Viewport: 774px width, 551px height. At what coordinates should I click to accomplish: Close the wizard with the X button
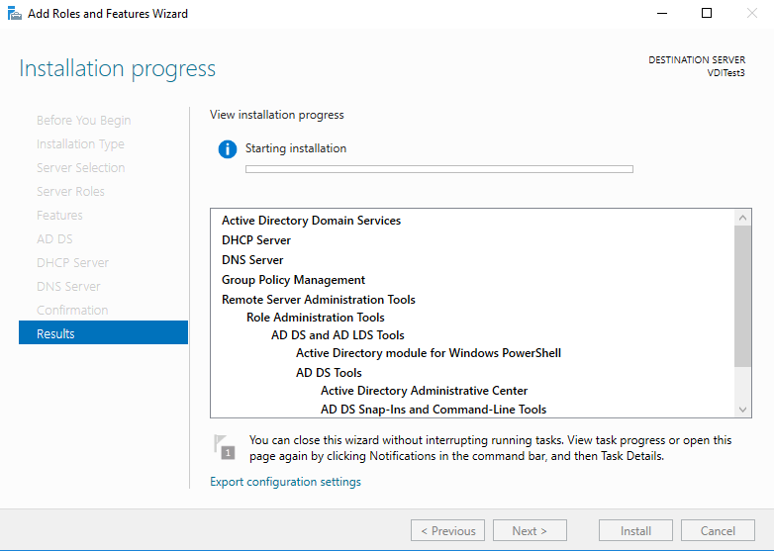pos(751,14)
